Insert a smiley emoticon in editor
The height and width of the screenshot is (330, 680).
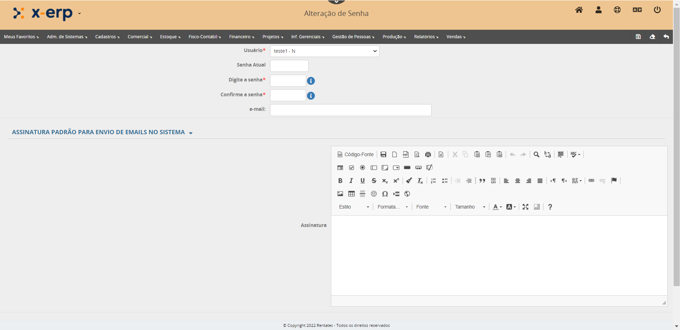[x=373, y=194]
